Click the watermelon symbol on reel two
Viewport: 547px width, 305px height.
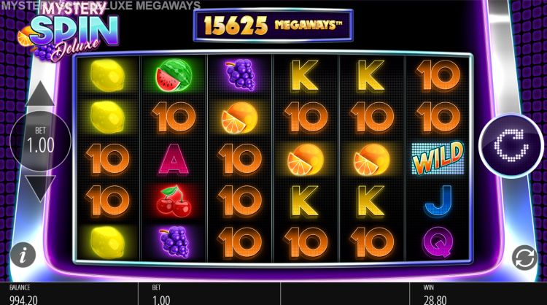coord(174,75)
